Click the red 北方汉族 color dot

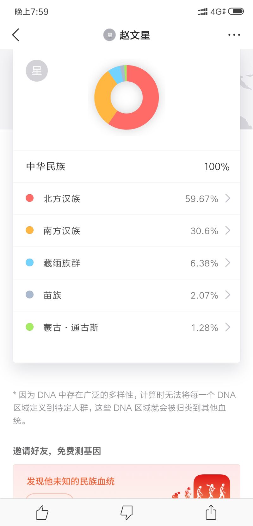pos(30,198)
